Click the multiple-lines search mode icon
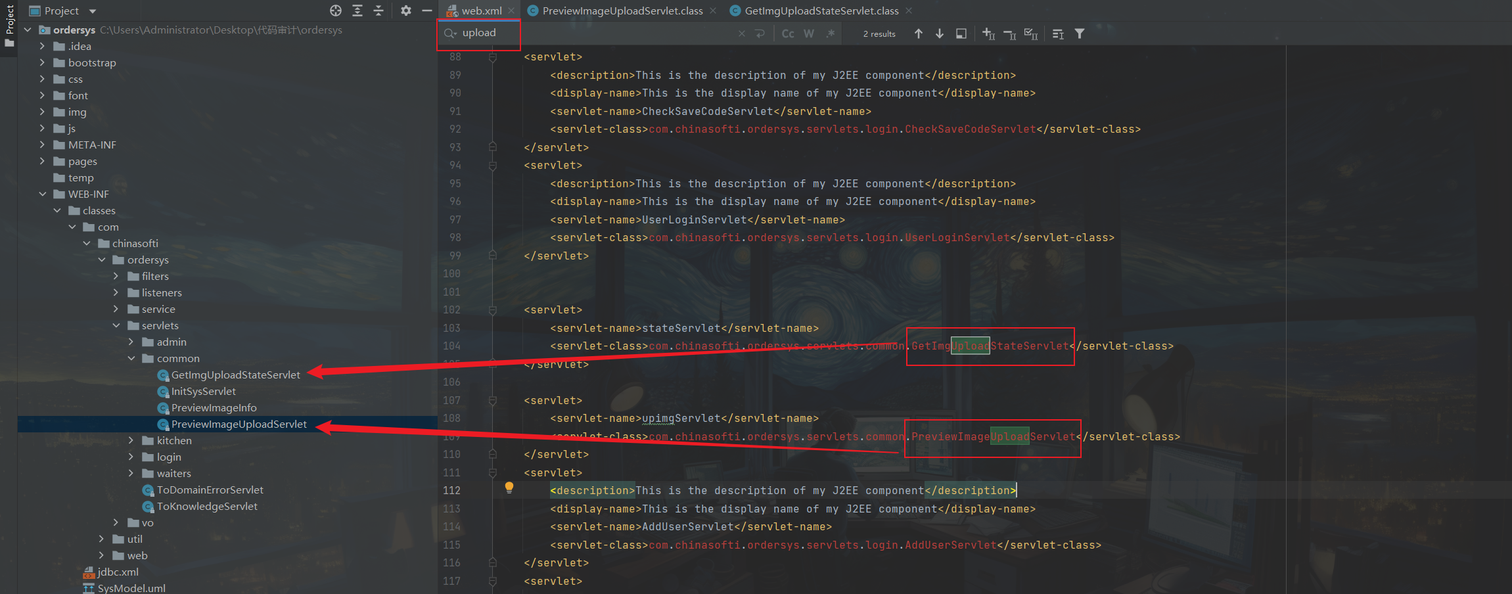The width and height of the screenshot is (1512, 594). [1058, 34]
